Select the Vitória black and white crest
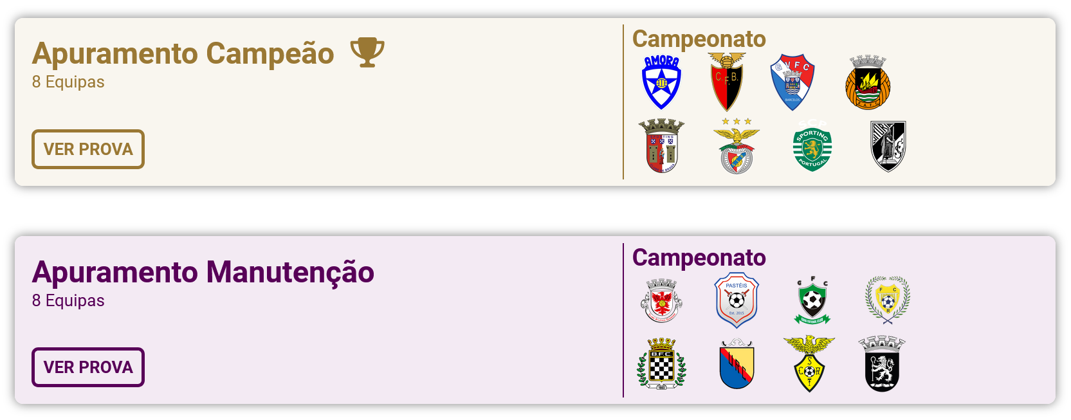This screenshot has height=420, width=1071. tap(888, 146)
